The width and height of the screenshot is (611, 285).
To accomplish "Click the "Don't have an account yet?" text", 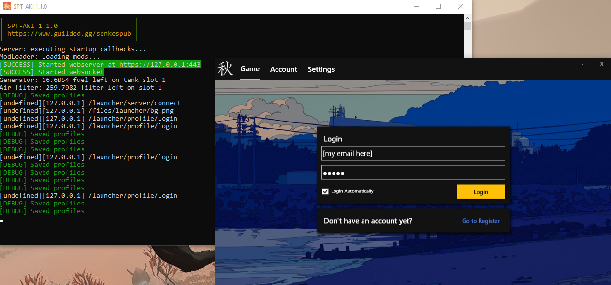I will pyautogui.click(x=368, y=221).
